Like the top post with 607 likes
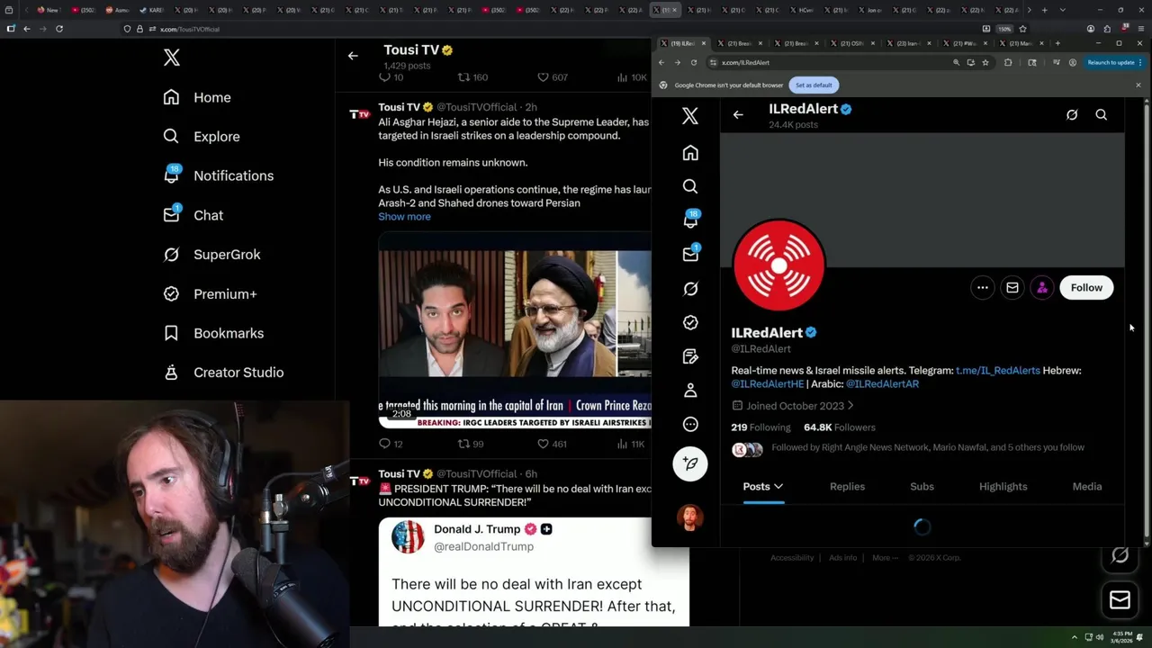 click(552, 77)
